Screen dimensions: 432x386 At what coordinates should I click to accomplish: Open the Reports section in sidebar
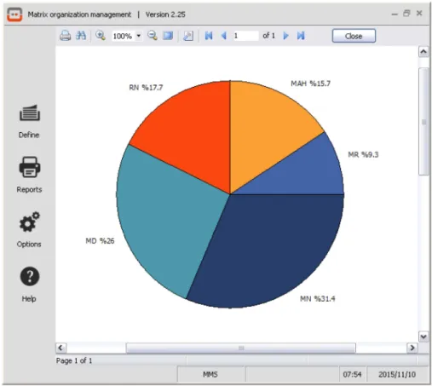pos(29,175)
